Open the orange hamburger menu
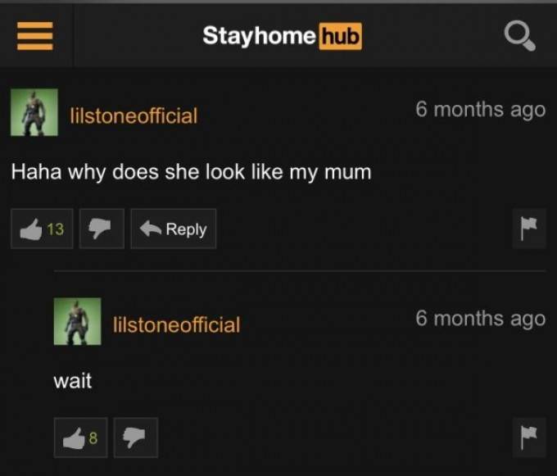 click(x=34, y=36)
